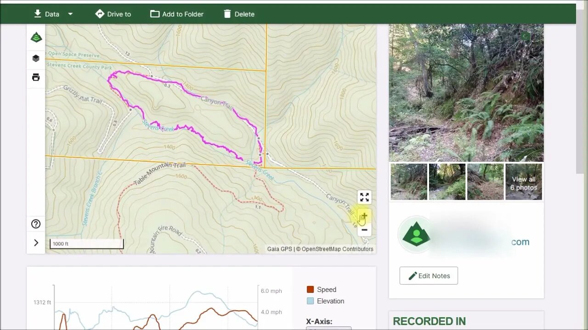Click the Table Mountain Trail label

click(x=159, y=173)
